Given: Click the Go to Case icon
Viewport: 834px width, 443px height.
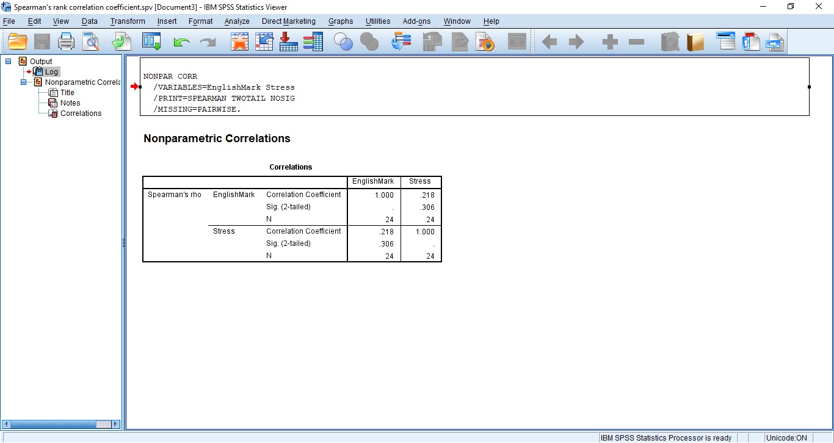Looking at the screenshot, I should pos(264,41).
